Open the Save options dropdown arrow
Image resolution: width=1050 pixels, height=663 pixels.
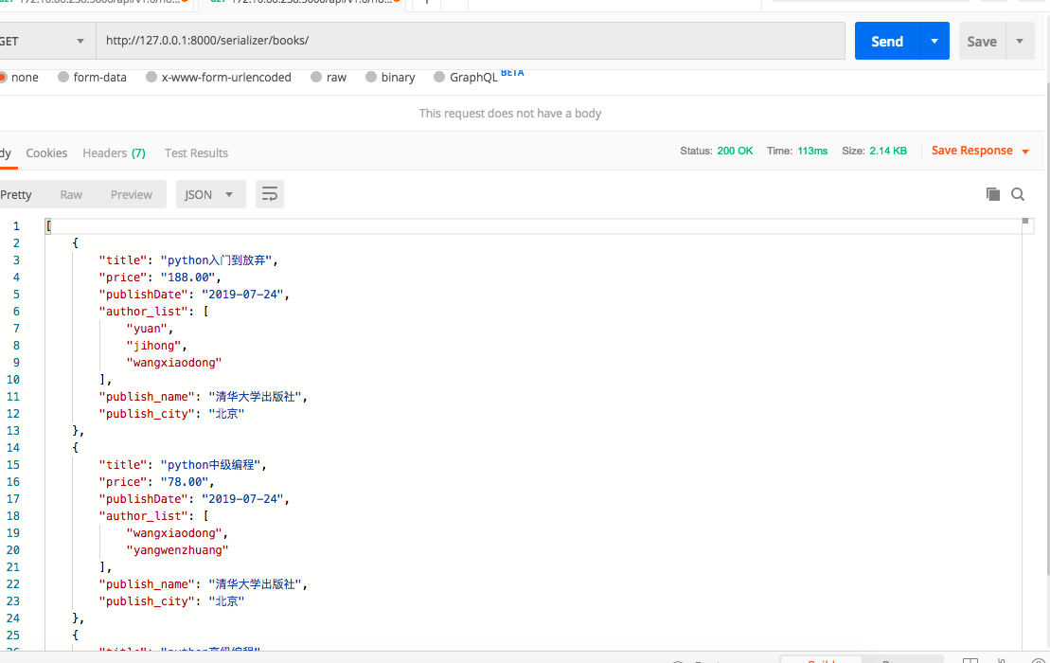point(1020,41)
